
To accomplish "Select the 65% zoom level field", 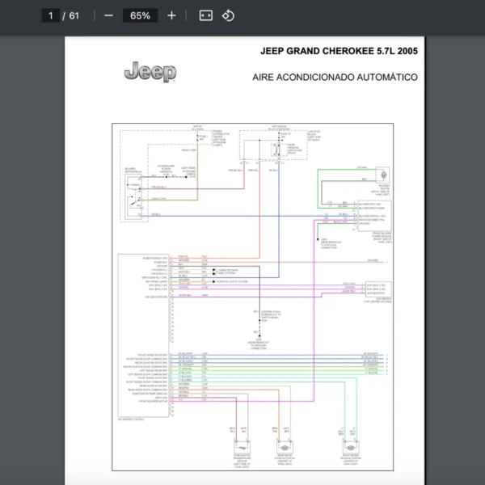I will (140, 15).
